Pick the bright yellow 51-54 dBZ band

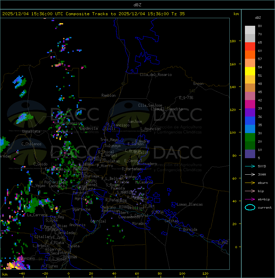tap(250, 71)
